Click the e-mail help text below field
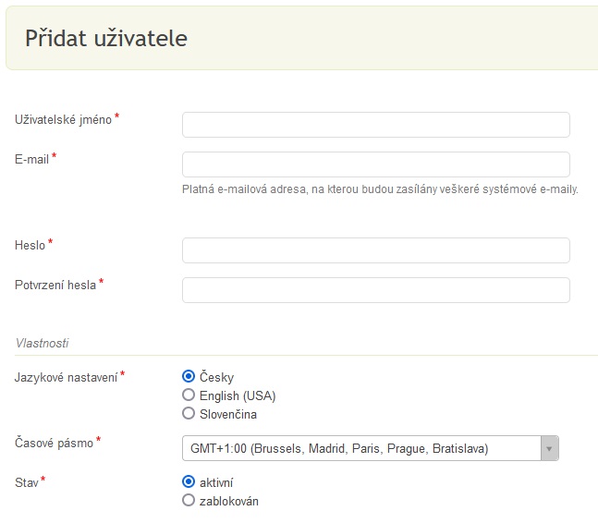 (x=380, y=189)
